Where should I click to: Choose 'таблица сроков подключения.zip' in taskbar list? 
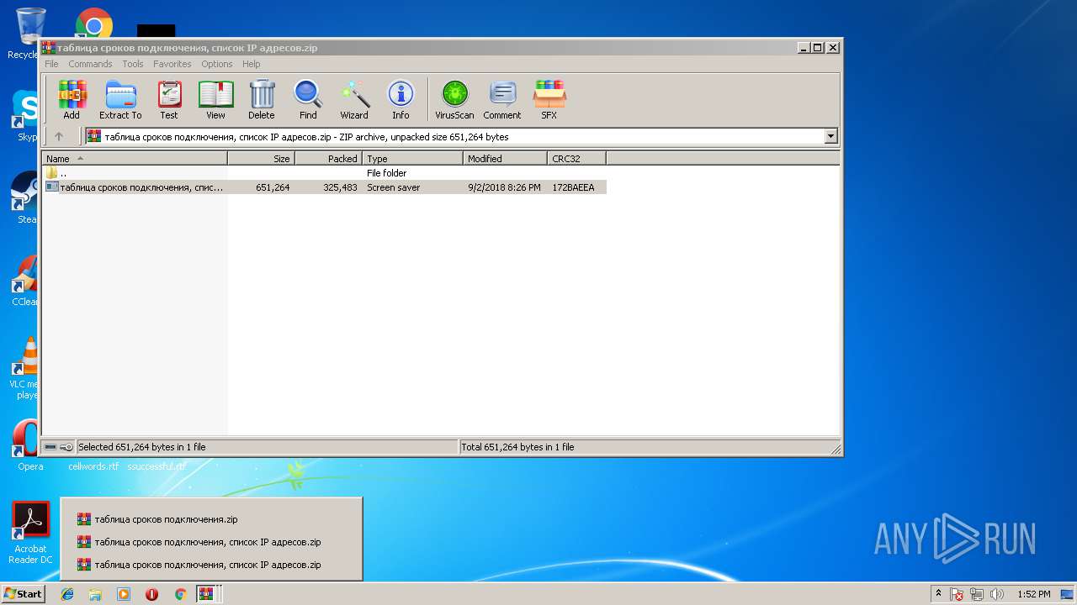(211, 519)
